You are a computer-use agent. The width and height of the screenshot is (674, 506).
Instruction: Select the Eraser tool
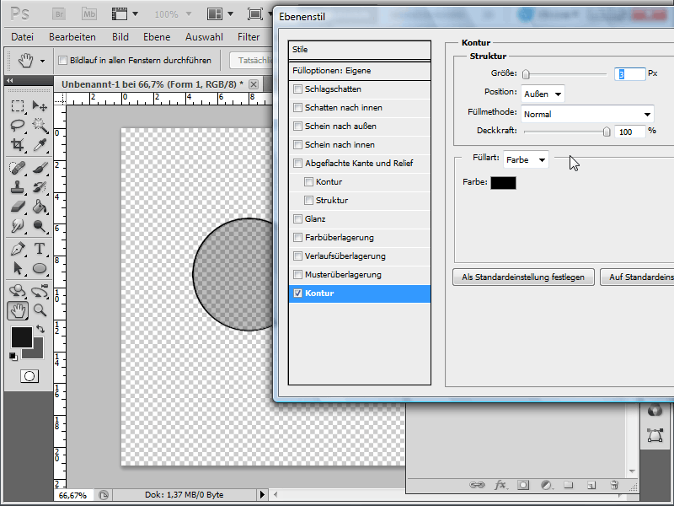18,207
